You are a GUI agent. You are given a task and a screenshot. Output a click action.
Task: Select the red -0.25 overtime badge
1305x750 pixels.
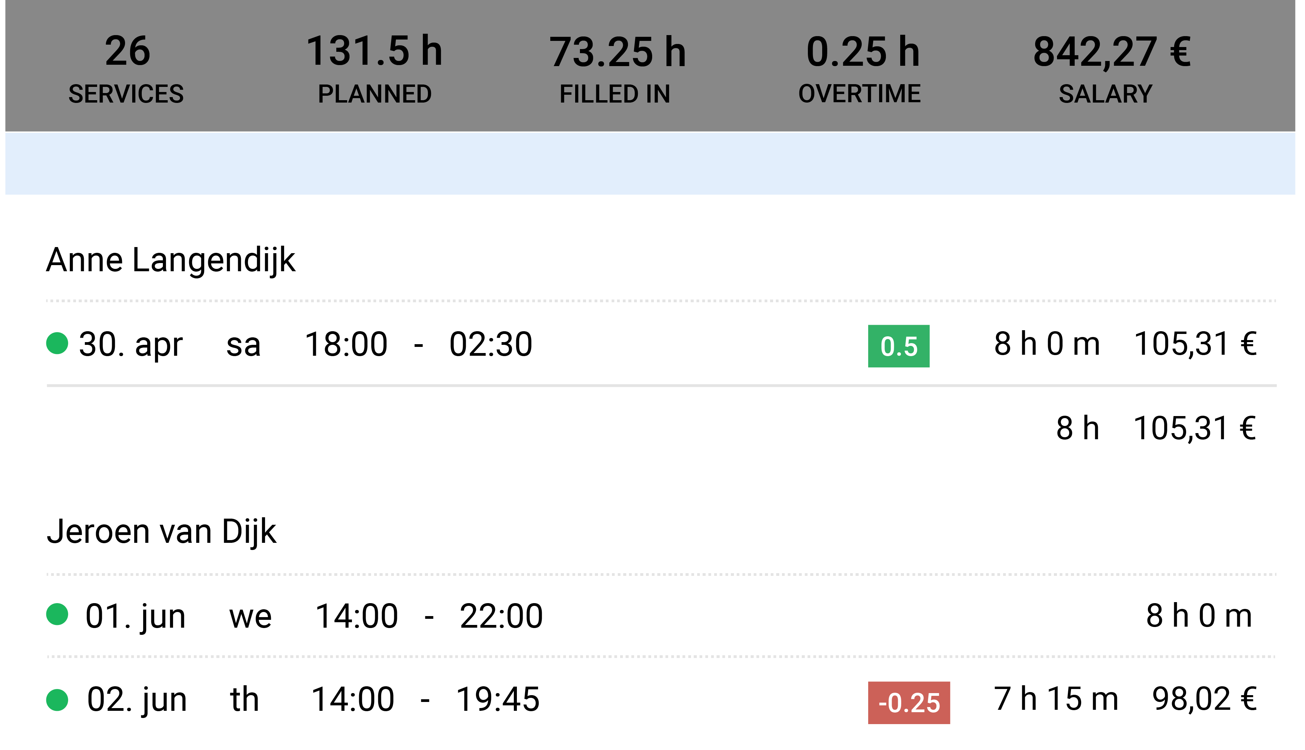(909, 703)
